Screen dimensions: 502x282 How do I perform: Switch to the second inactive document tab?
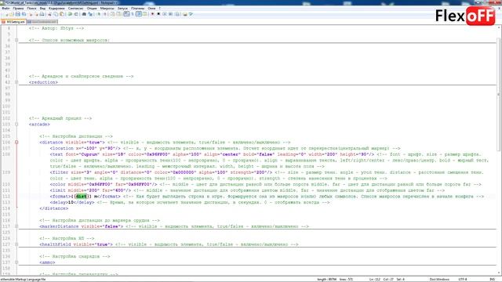pyautogui.click(x=42, y=22)
